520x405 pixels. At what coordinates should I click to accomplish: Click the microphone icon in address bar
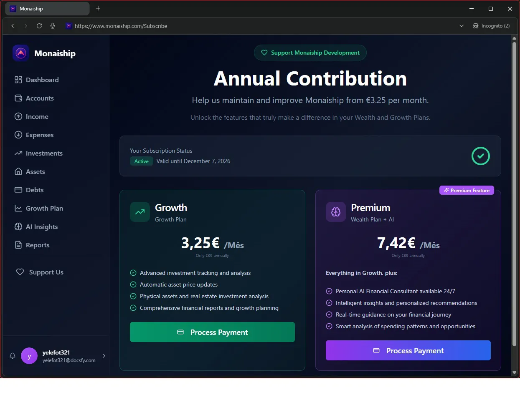click(x=53, y=26)
